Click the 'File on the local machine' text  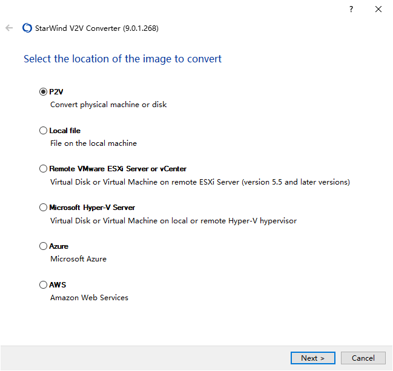click(93, 143)
